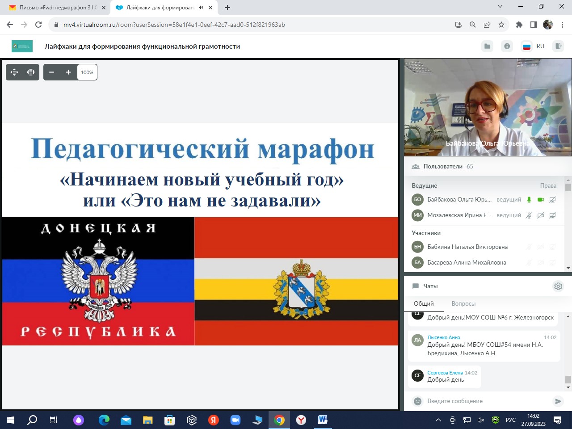572x429 pixels.
Task: Open the Chrome profile avatar
Action: point(548,25)
